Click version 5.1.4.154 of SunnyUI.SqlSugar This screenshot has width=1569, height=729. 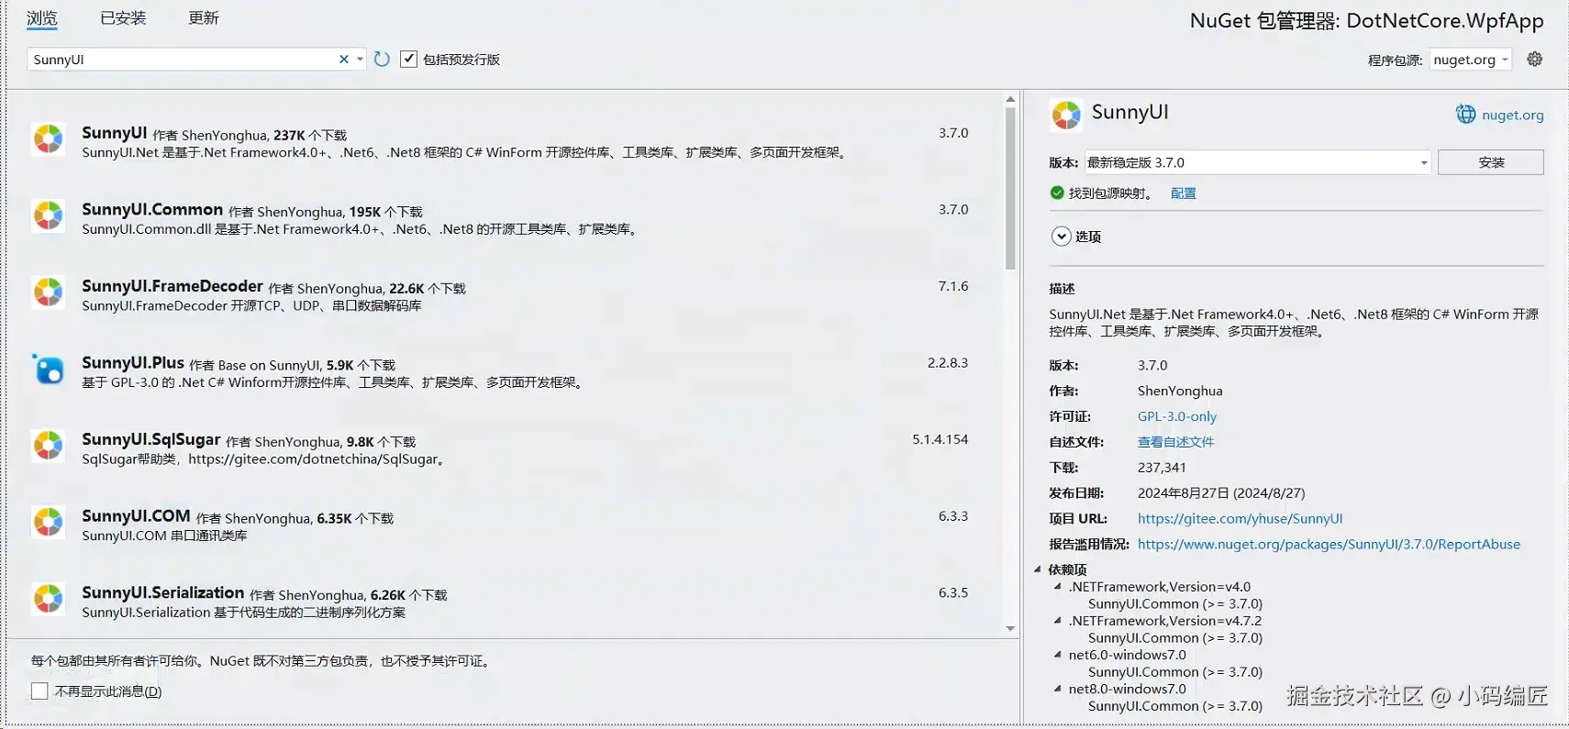[x=940, y=439]
